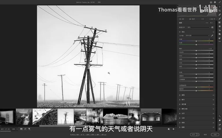Open the profile browser grid icon

212,28
